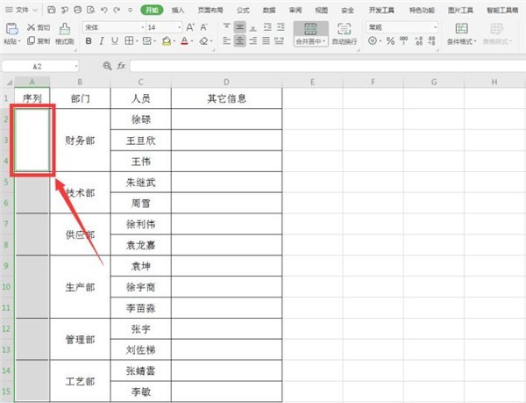Open the font name 宋体 dropdown
This screenshot has height=403, width=526.
(143, 27)
